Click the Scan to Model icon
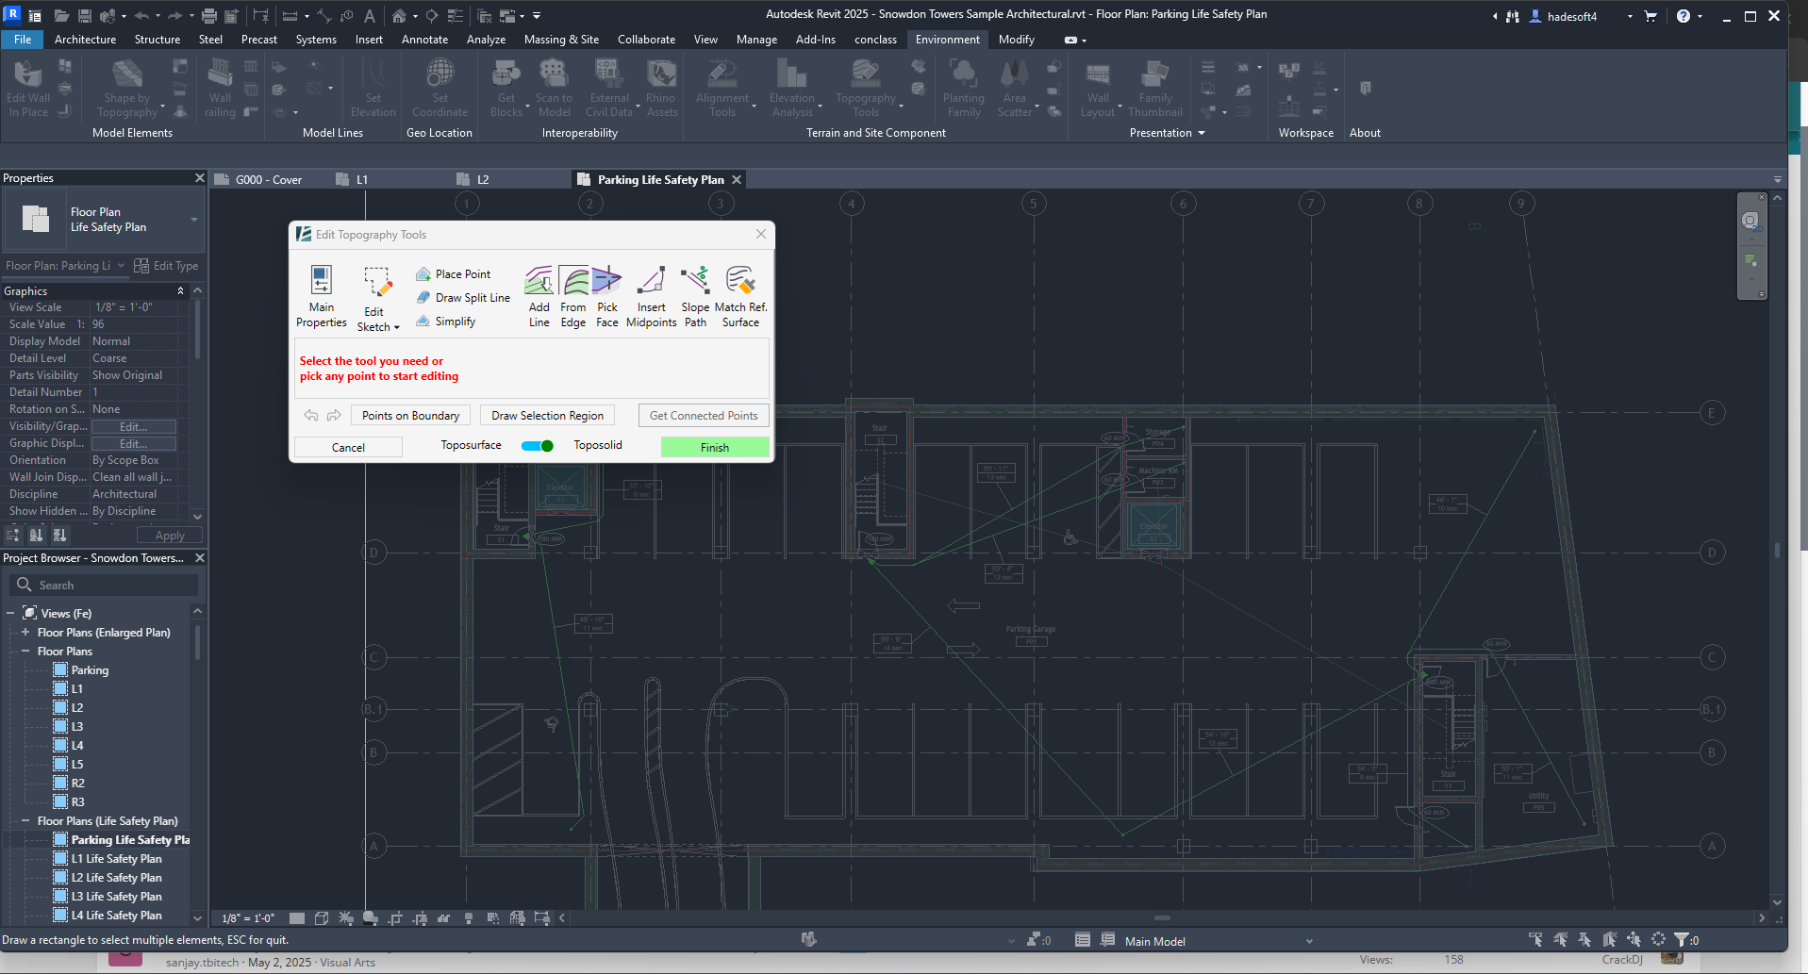This screenshot has height=974, width=1808. pyautogui.click(x=554, y=74)
